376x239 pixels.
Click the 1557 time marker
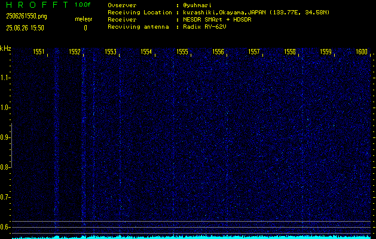pyautogui.click(x=254, y=52)
